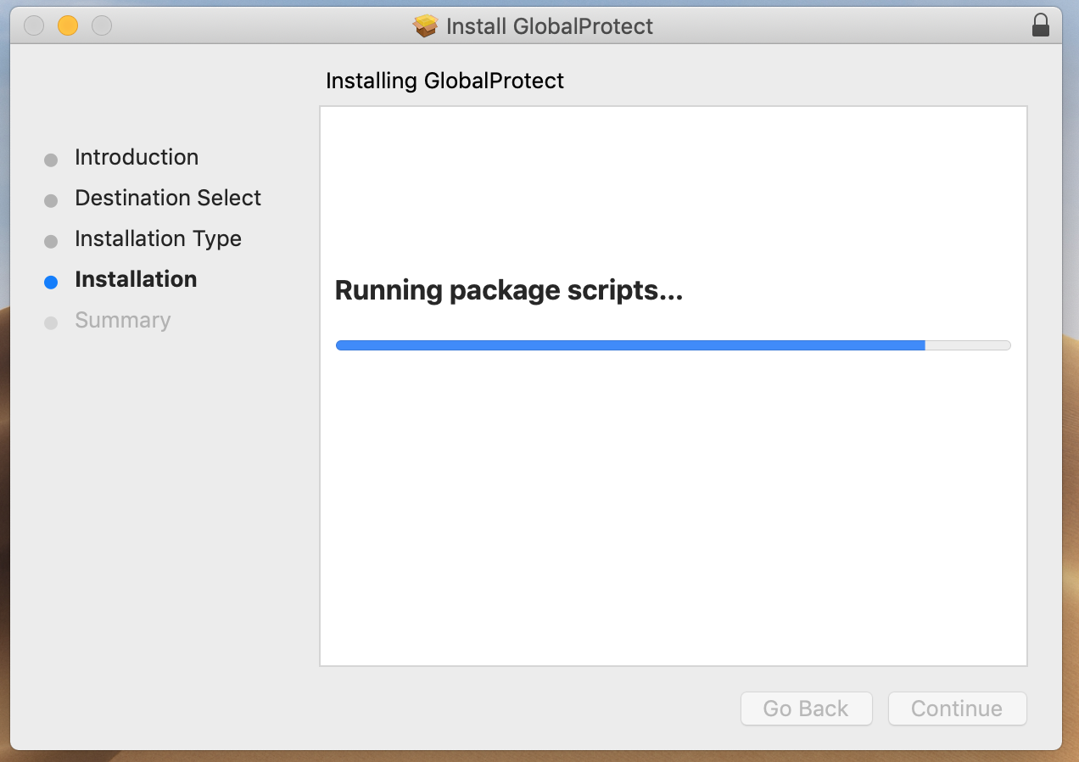This screenshot has width=1079, height=762.
Task: Click the "Install GlobalProtect" window title text
Action: (x=549, y=26)
